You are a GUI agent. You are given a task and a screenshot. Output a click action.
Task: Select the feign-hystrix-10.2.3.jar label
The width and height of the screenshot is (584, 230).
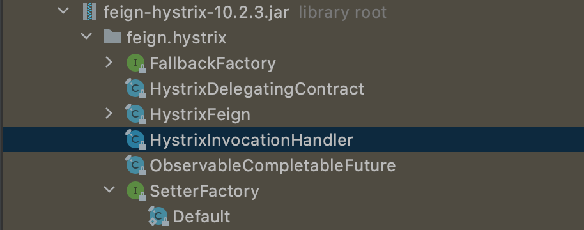click(x=196, y=13)
